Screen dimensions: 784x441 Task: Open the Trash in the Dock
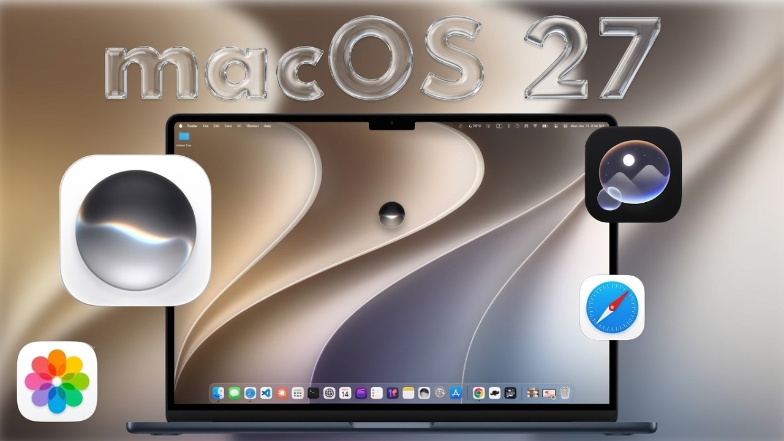point(565,393)
